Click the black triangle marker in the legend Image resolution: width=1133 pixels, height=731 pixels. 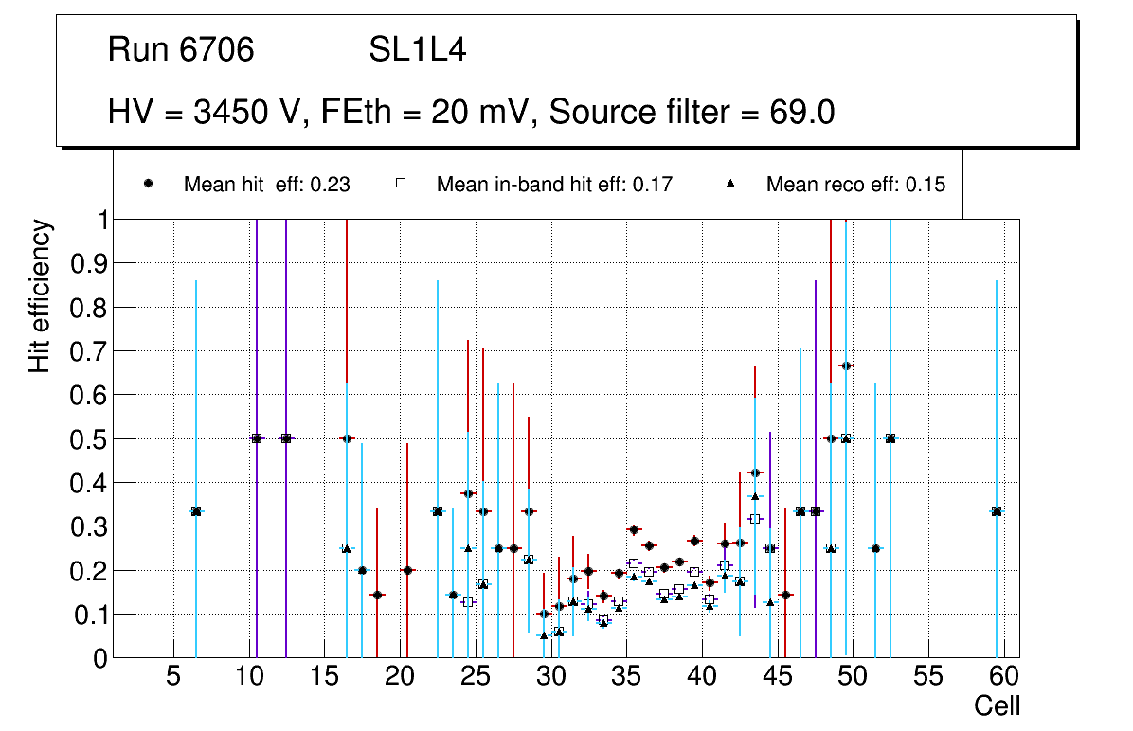731,184
